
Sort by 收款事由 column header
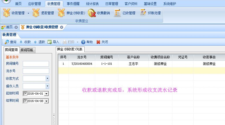(x=209, y=57)
